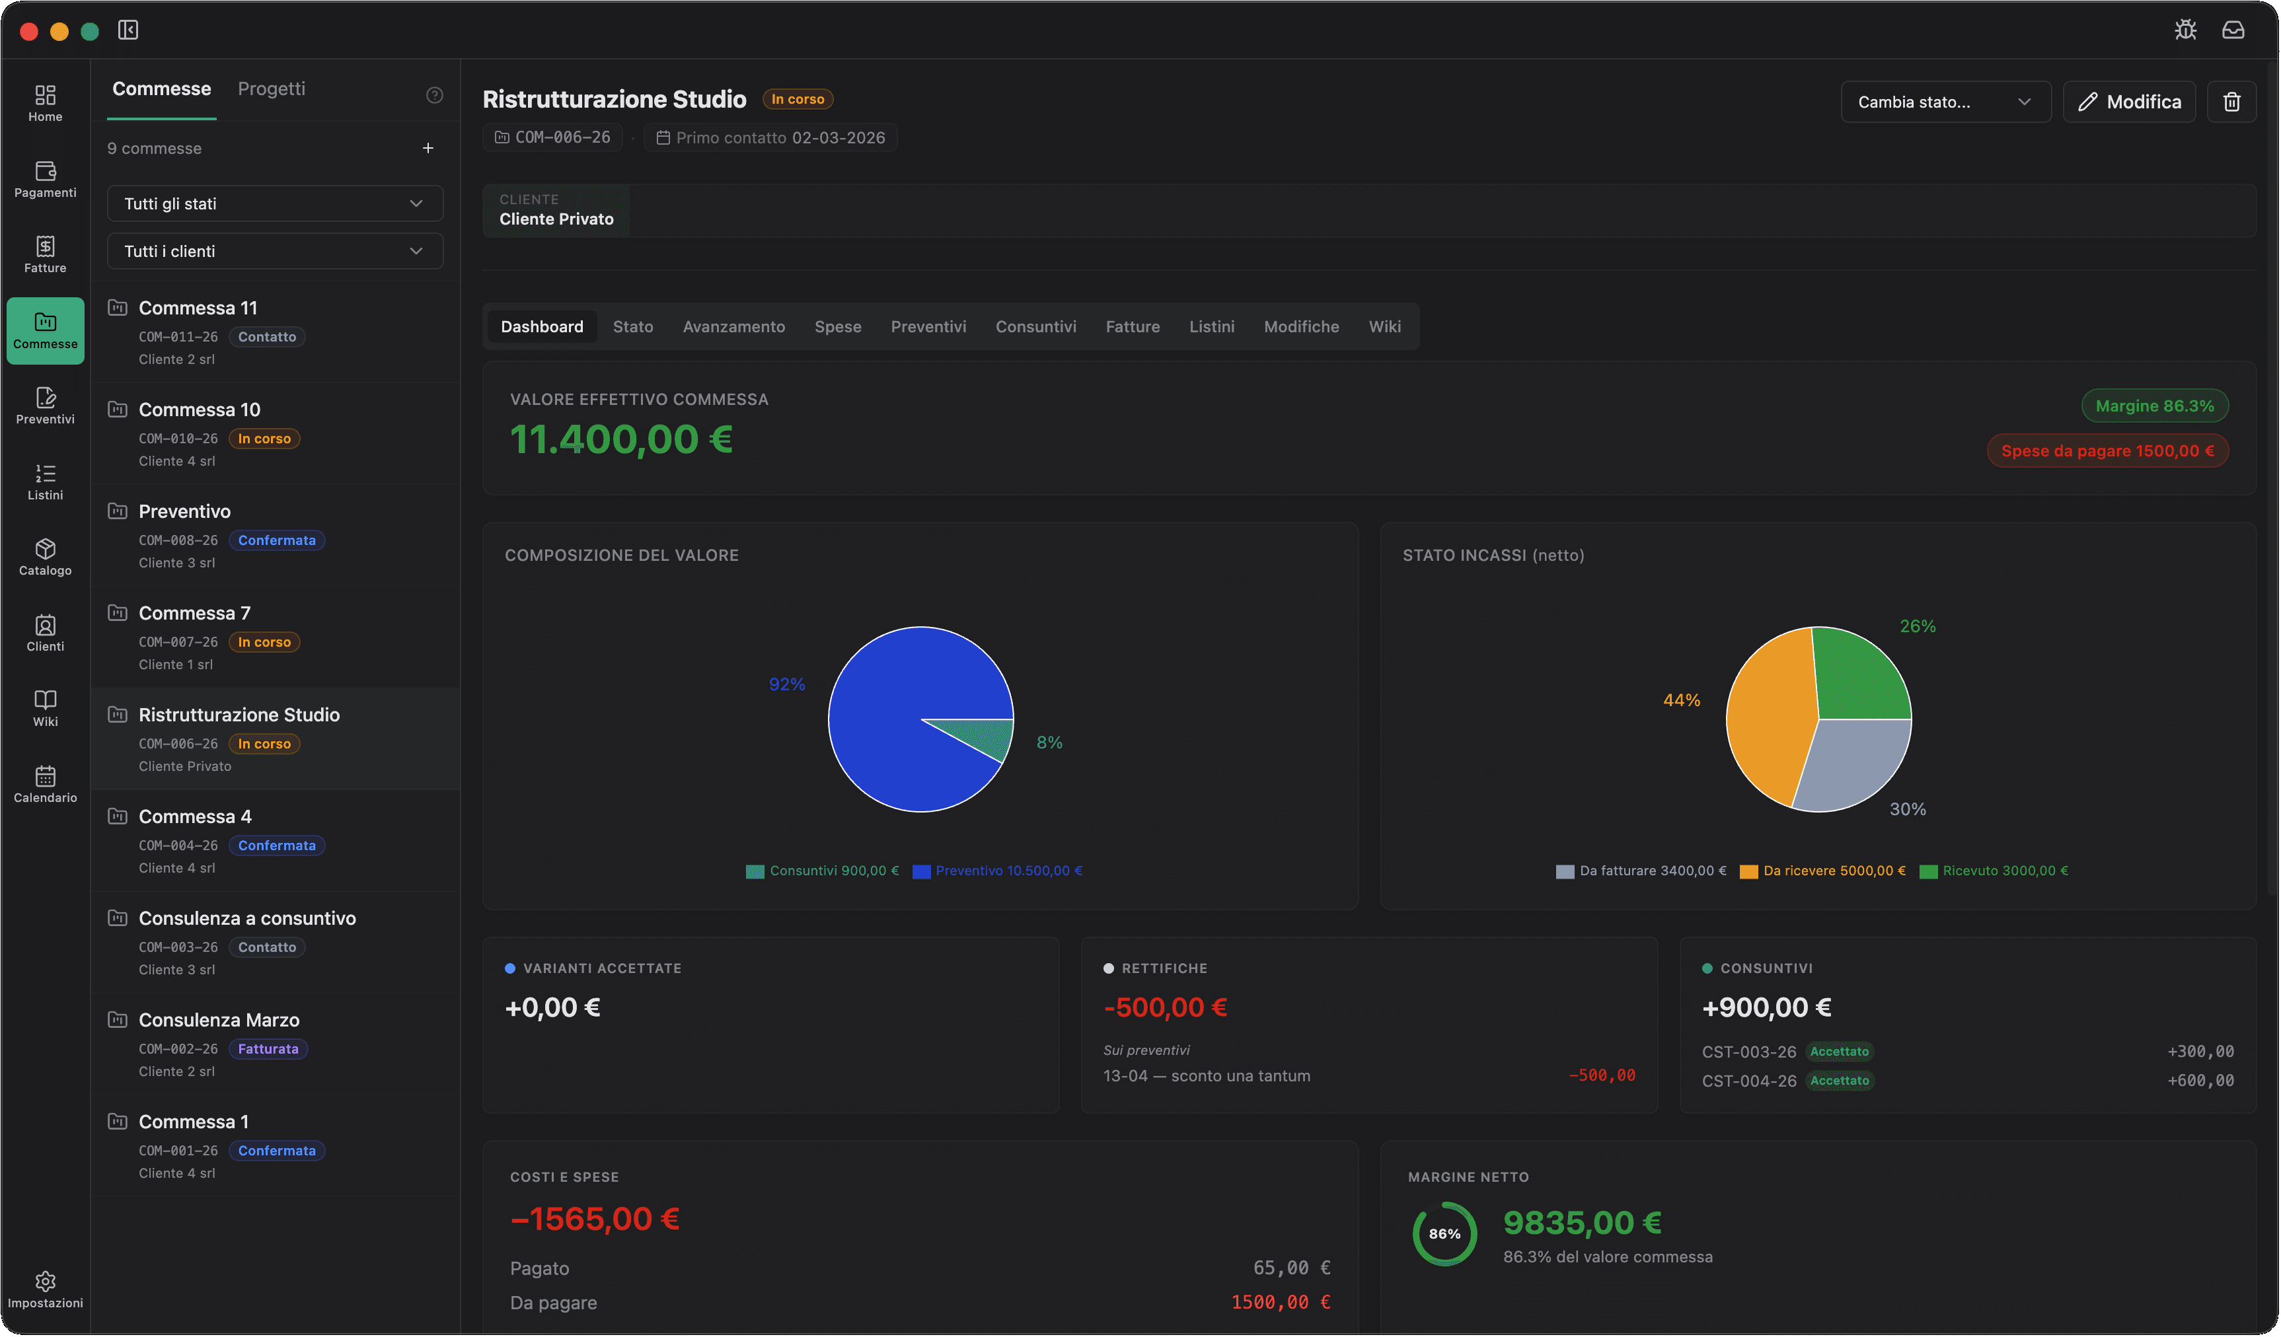This screenshot has width=2281, height=1337.
Task: Open the Stato tab
Action: click(633, 326)
